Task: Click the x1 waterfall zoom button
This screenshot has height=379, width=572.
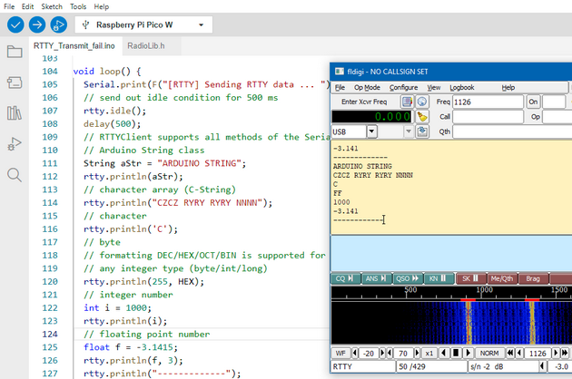Action: (429, 353)
